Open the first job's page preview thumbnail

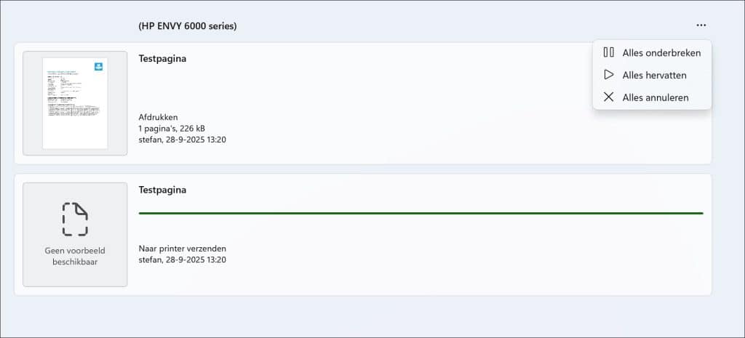tap(75, 103)
